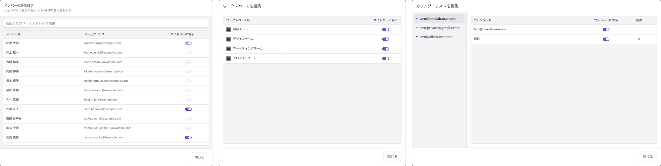Enable sidebar display for 井上 雄一
Image resolution: width=661 pixels, height=166 pixels.
tap(188, 53)
